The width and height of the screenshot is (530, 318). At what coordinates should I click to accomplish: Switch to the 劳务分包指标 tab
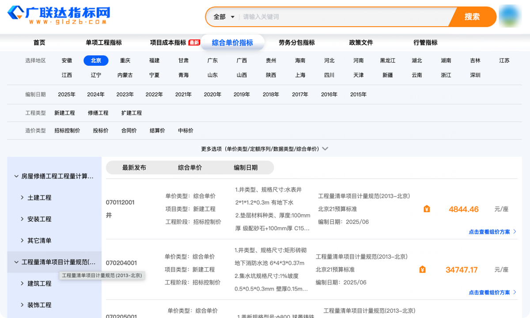tap(296, 43)
